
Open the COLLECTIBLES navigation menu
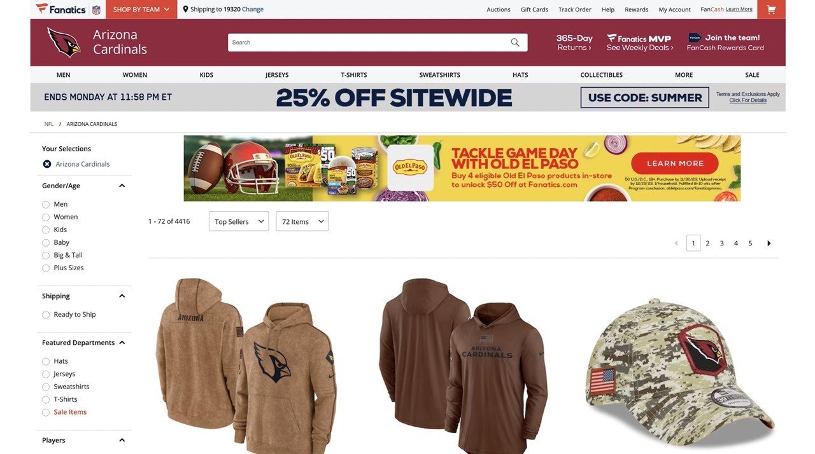(601, 75)
